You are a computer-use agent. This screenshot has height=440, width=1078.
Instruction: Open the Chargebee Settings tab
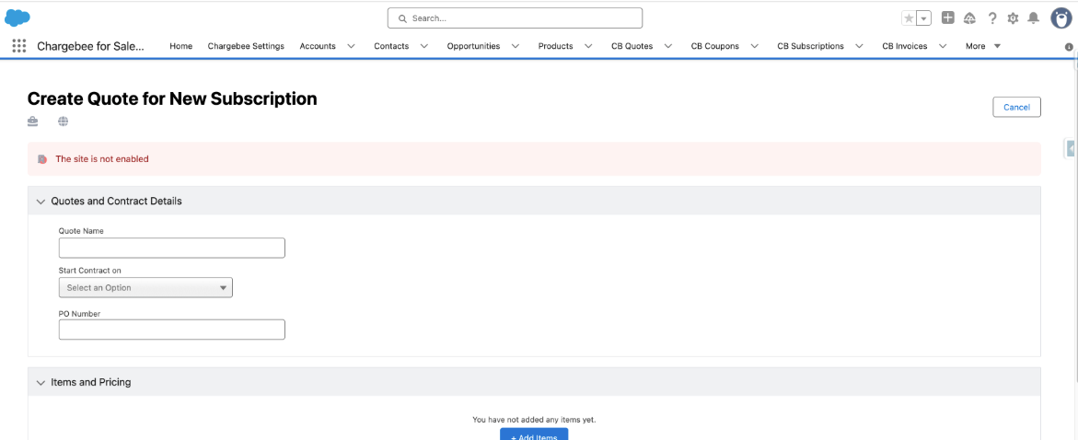coord(246,46)
